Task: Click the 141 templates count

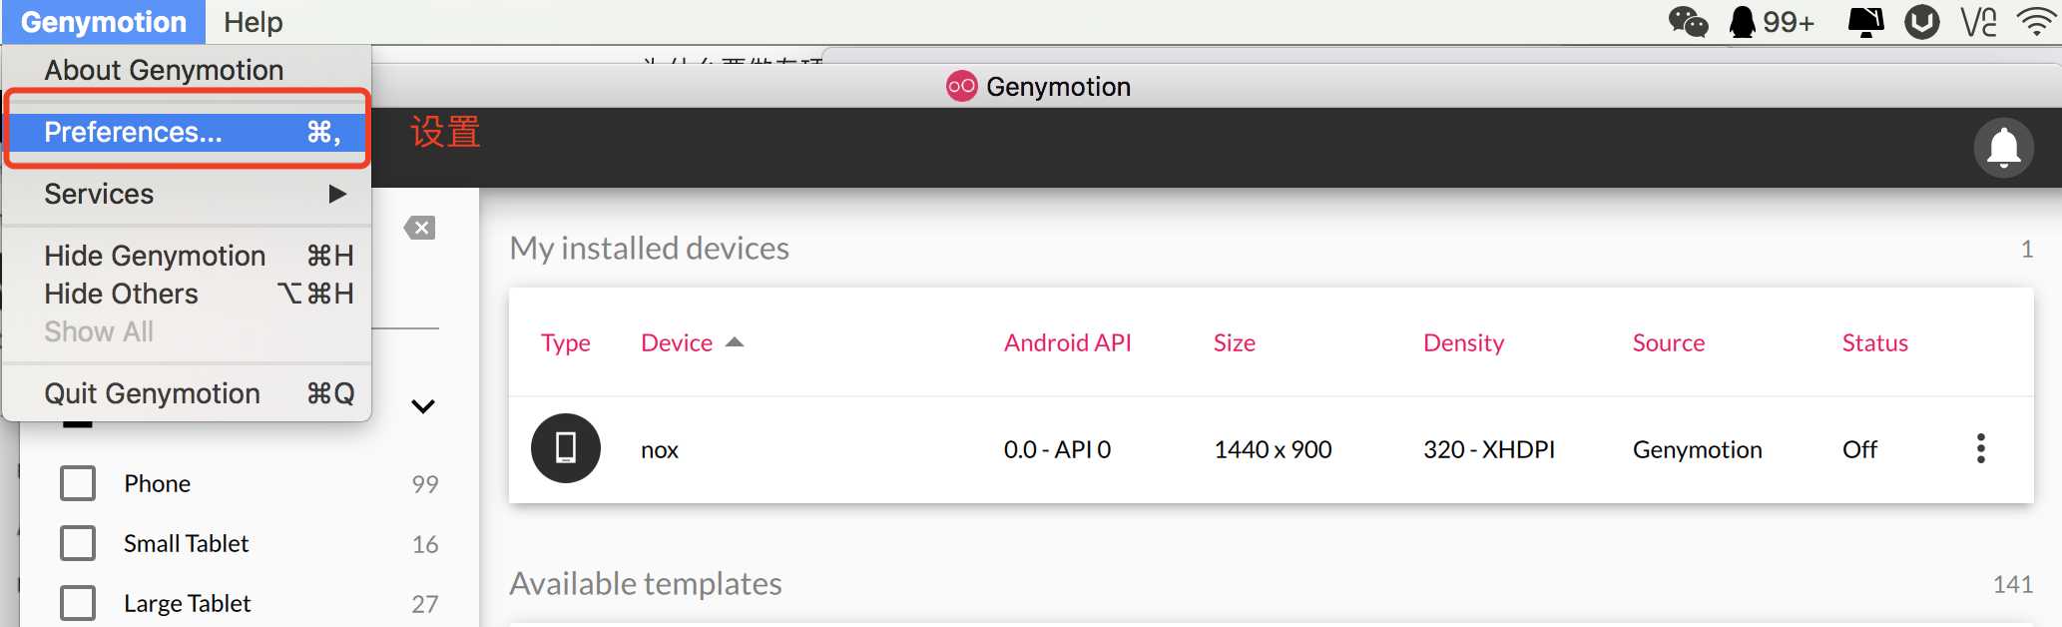Action: (2012, 584)
